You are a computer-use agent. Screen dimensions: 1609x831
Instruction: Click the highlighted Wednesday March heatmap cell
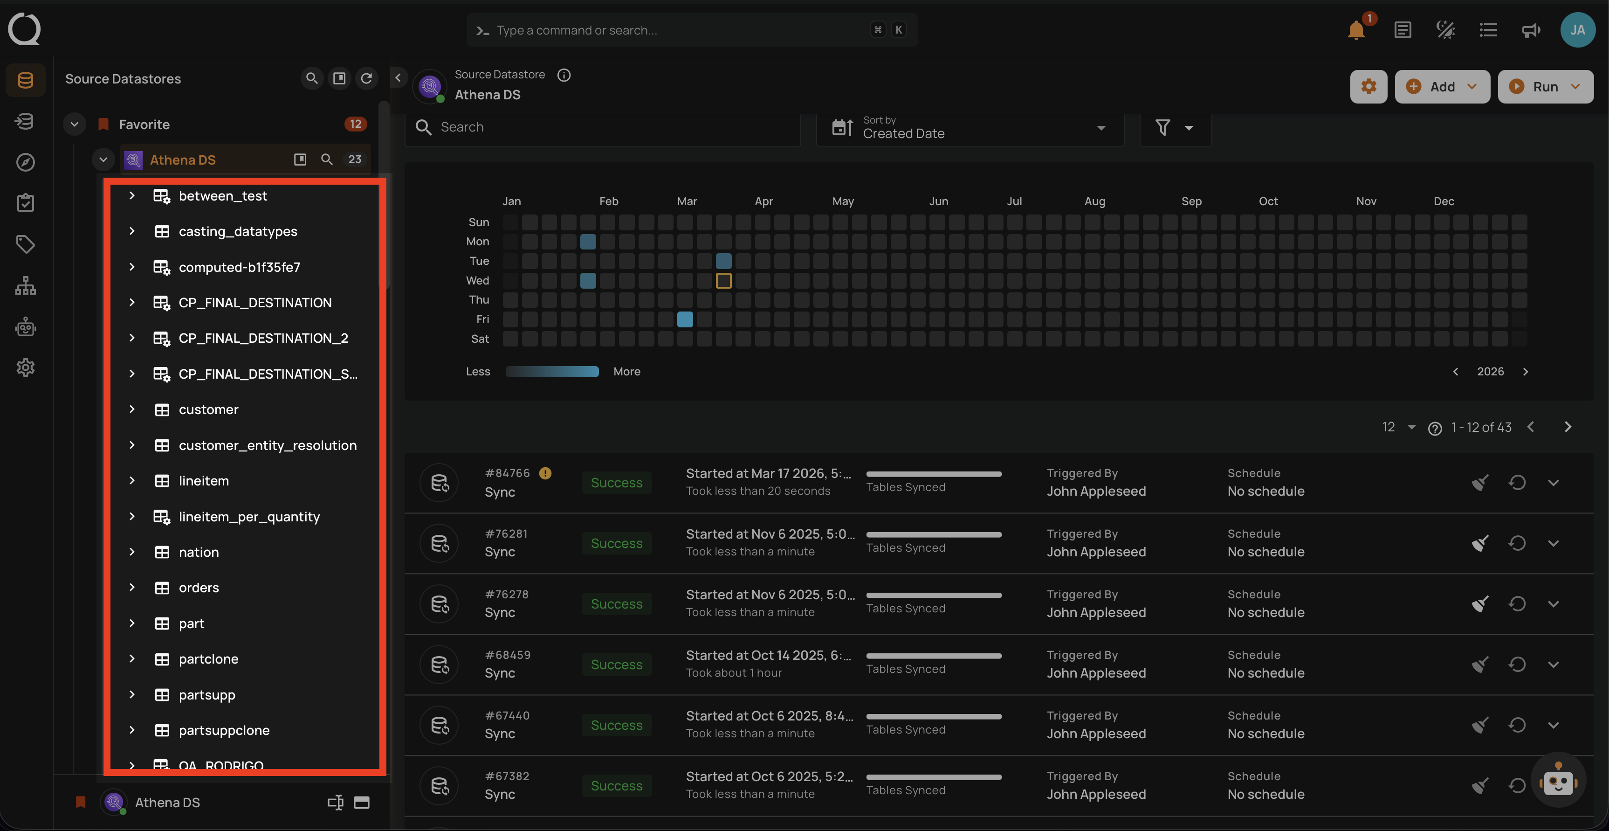point(723,281)
